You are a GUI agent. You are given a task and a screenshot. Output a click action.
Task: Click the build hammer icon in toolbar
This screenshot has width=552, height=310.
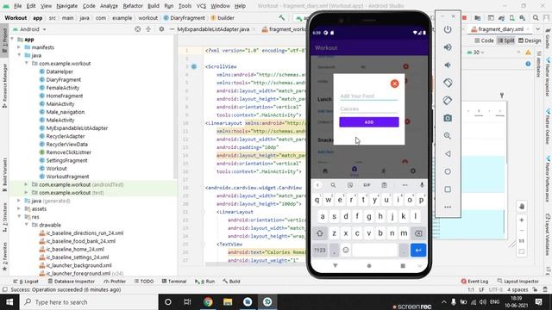point(282,17)
